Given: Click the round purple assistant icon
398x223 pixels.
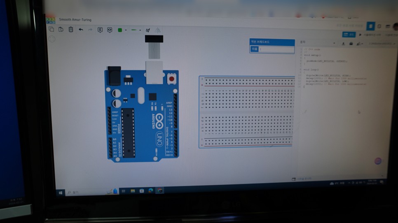Looking at the screenshot, I should (378, 161).
